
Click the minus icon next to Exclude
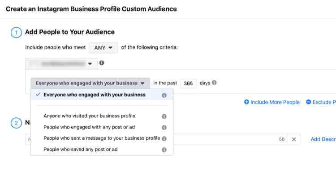tap(308, 102)
